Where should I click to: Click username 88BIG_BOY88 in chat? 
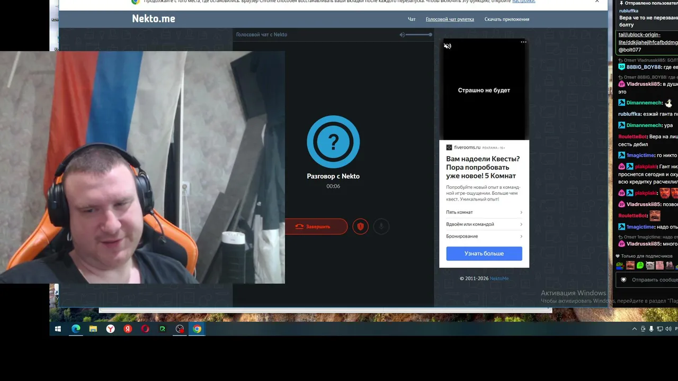(x=644, y=67)
